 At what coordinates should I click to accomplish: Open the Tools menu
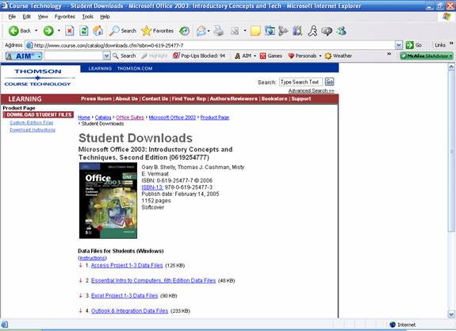(x=87, y=17)
